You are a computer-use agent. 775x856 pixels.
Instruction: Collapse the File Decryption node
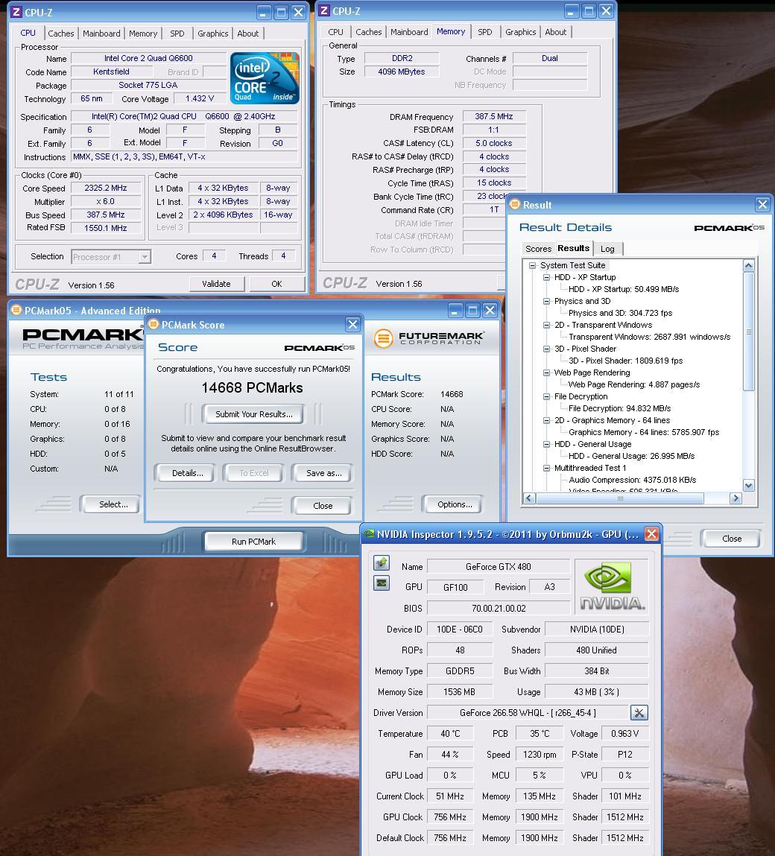point(546,397)
